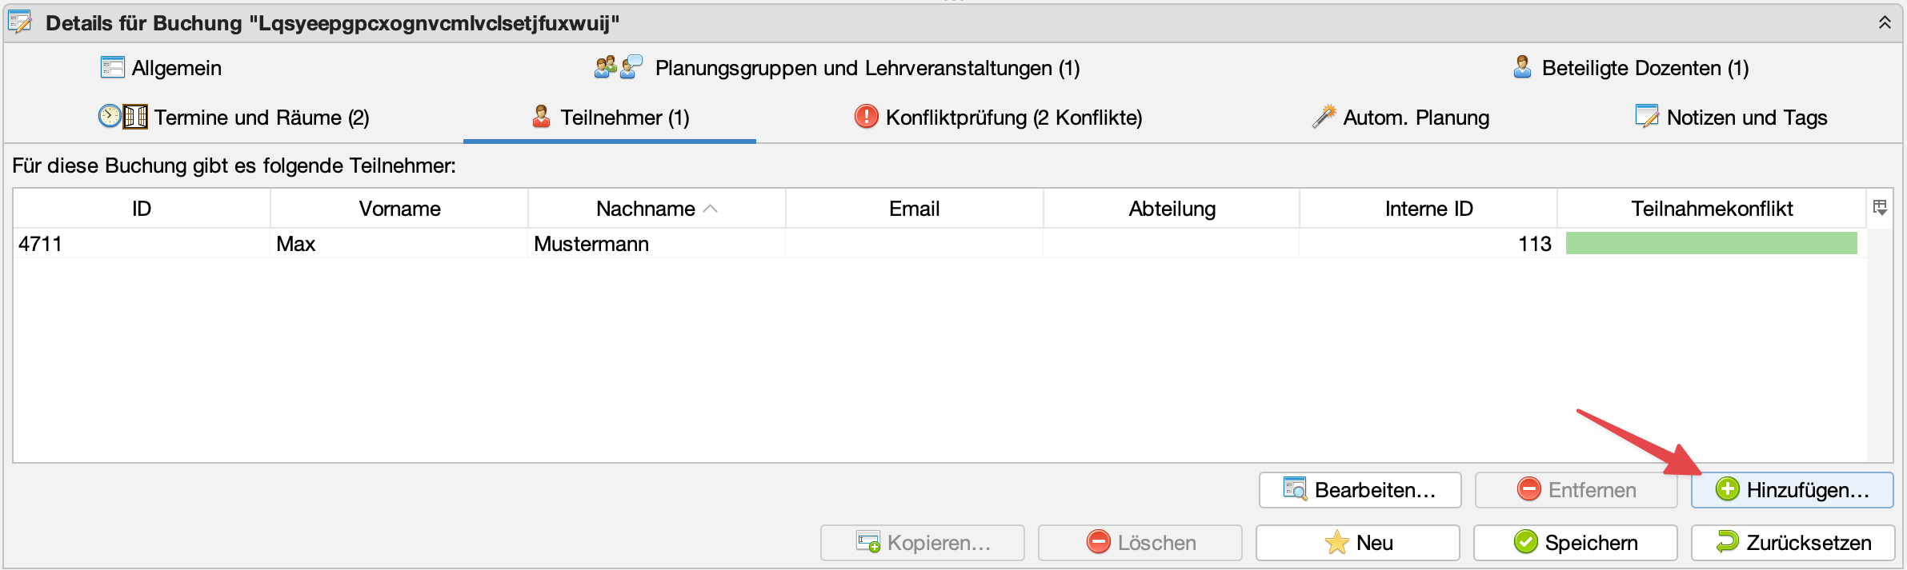Click the Interne ID column header

click(x=1428, y=209)
